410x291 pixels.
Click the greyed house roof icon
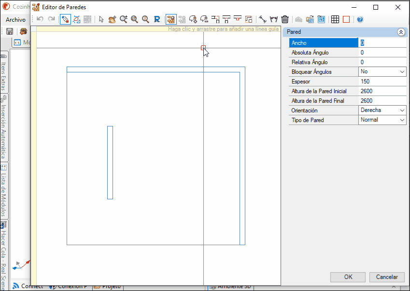299,19
